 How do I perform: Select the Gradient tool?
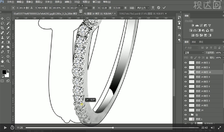[x=8, y=42]
